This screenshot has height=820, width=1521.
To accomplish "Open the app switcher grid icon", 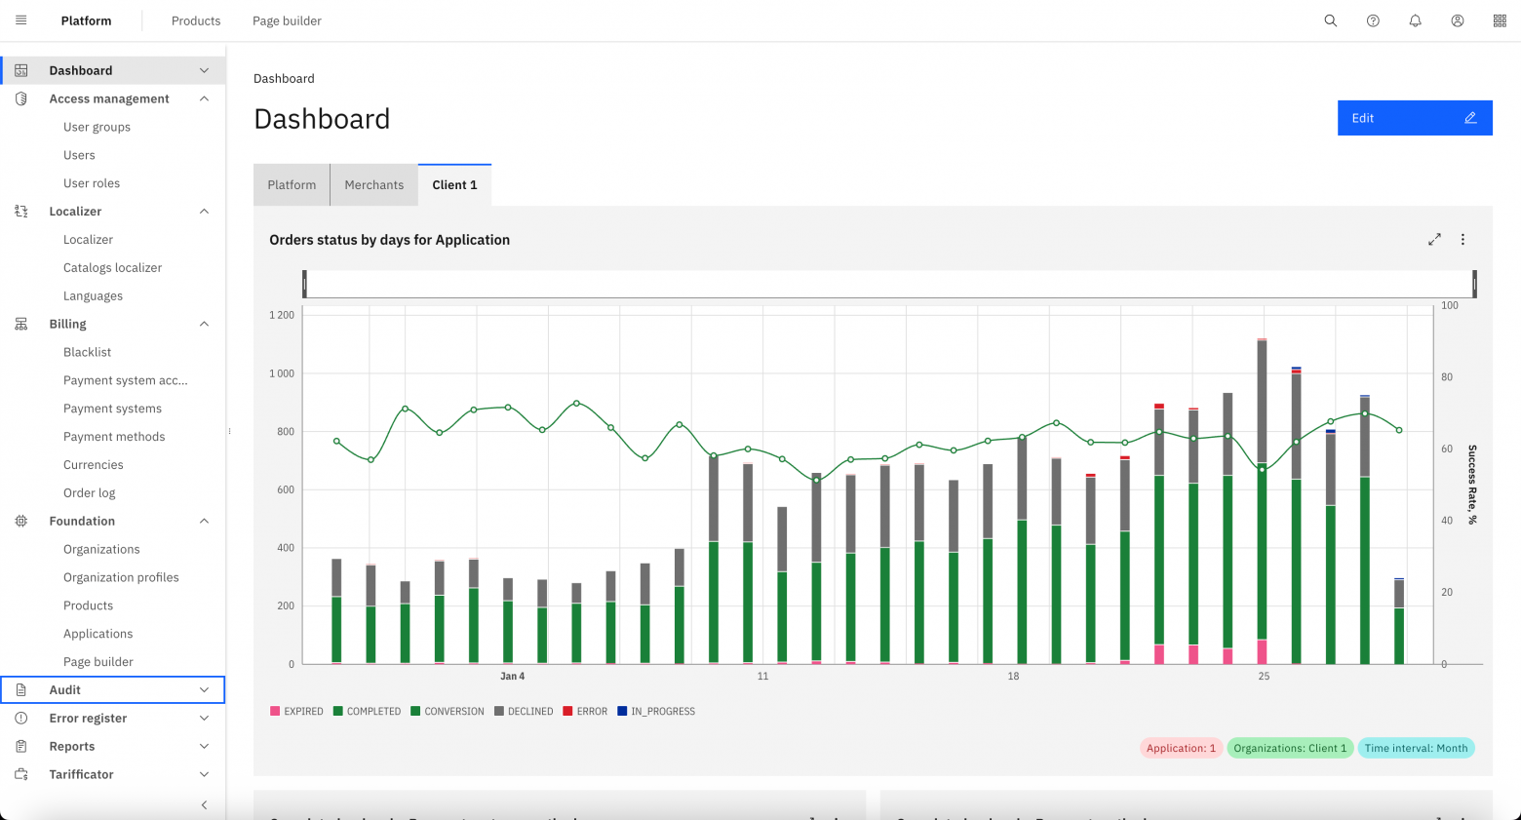I will coord(1500,20).
